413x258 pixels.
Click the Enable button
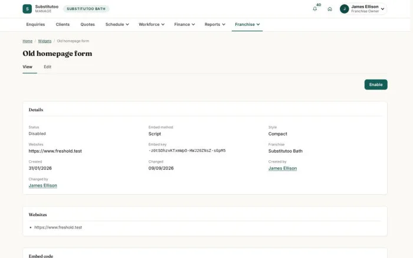tap(376, 84)
